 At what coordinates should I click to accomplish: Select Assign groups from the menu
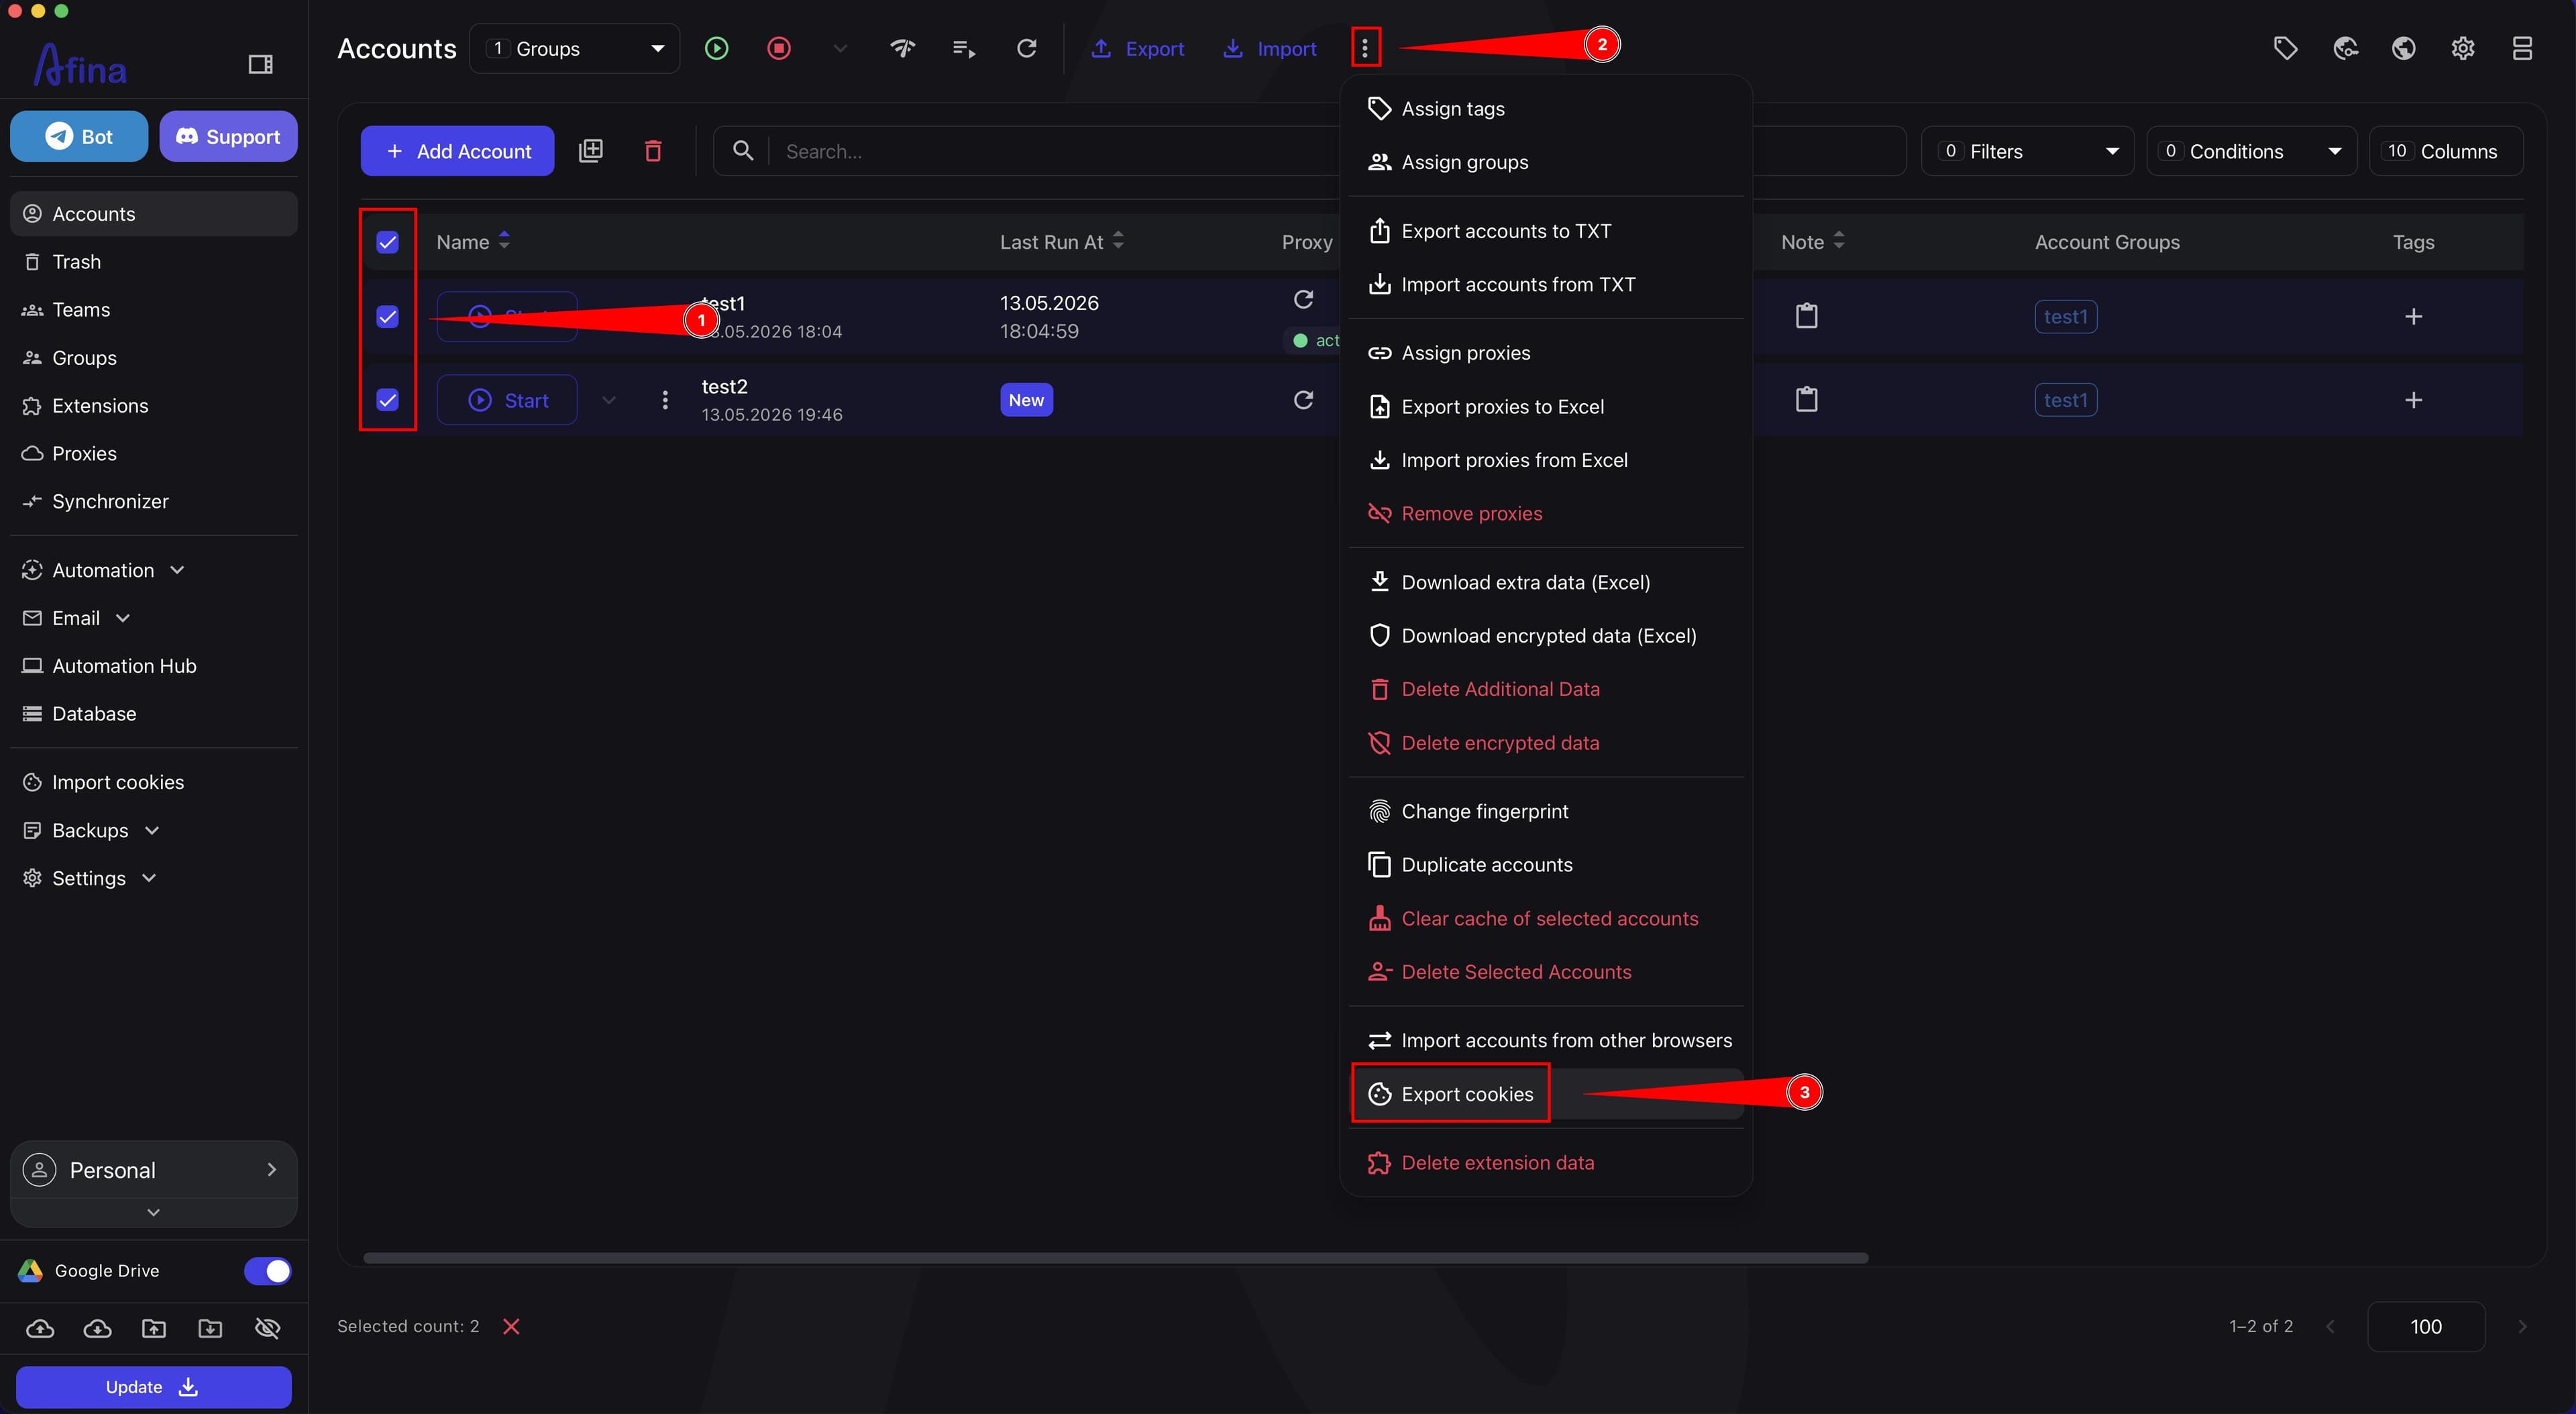click(x=1545, y=162)
